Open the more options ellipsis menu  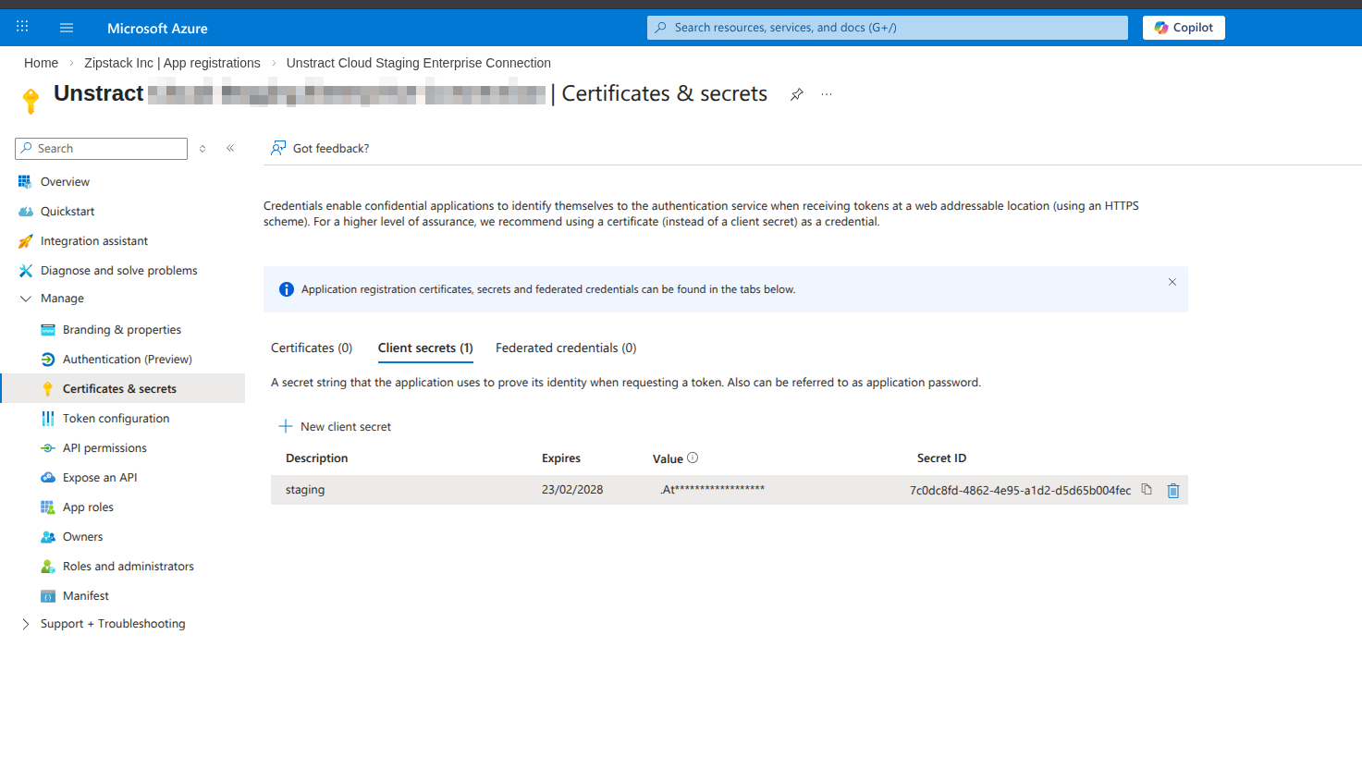[x=827, y=94]
